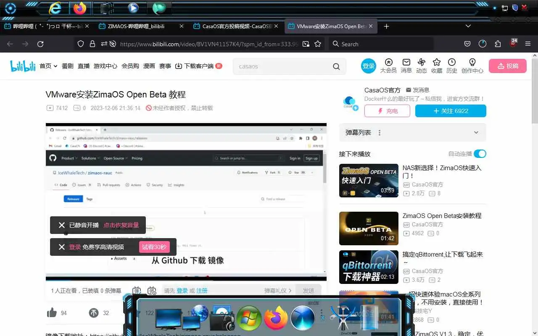
Task: Open the 历史 history icon
Action: tap(452, 66)
